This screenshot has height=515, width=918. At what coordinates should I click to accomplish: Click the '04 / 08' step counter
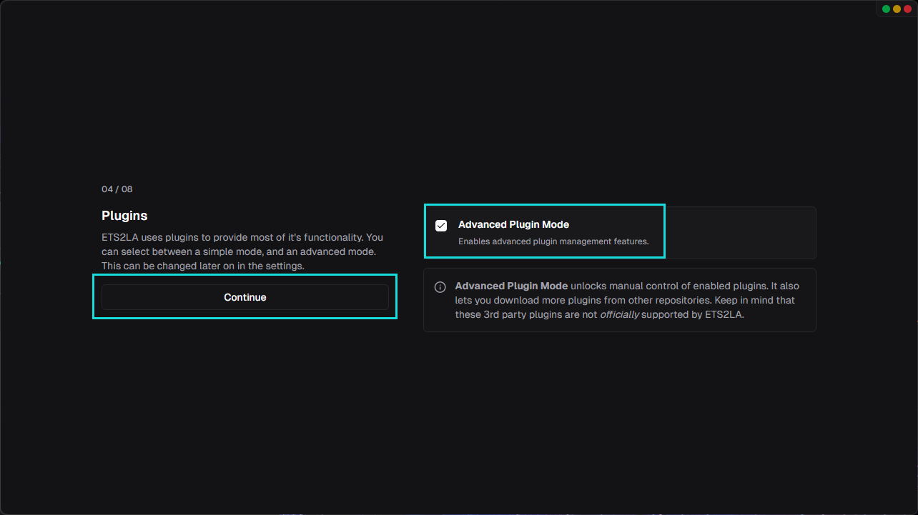pos(117,189)
